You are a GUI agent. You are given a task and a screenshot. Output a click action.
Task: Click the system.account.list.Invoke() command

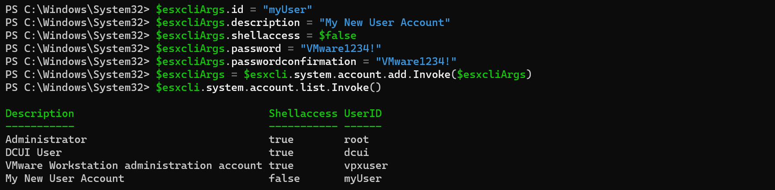coord(293,87)
